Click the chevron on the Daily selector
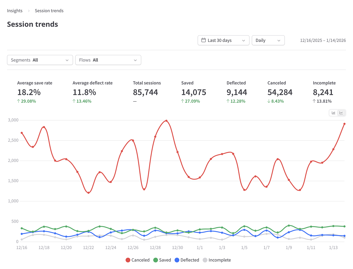Image resolution: width=353 pixels, height=269 pixels. click(x=279, y=40)
